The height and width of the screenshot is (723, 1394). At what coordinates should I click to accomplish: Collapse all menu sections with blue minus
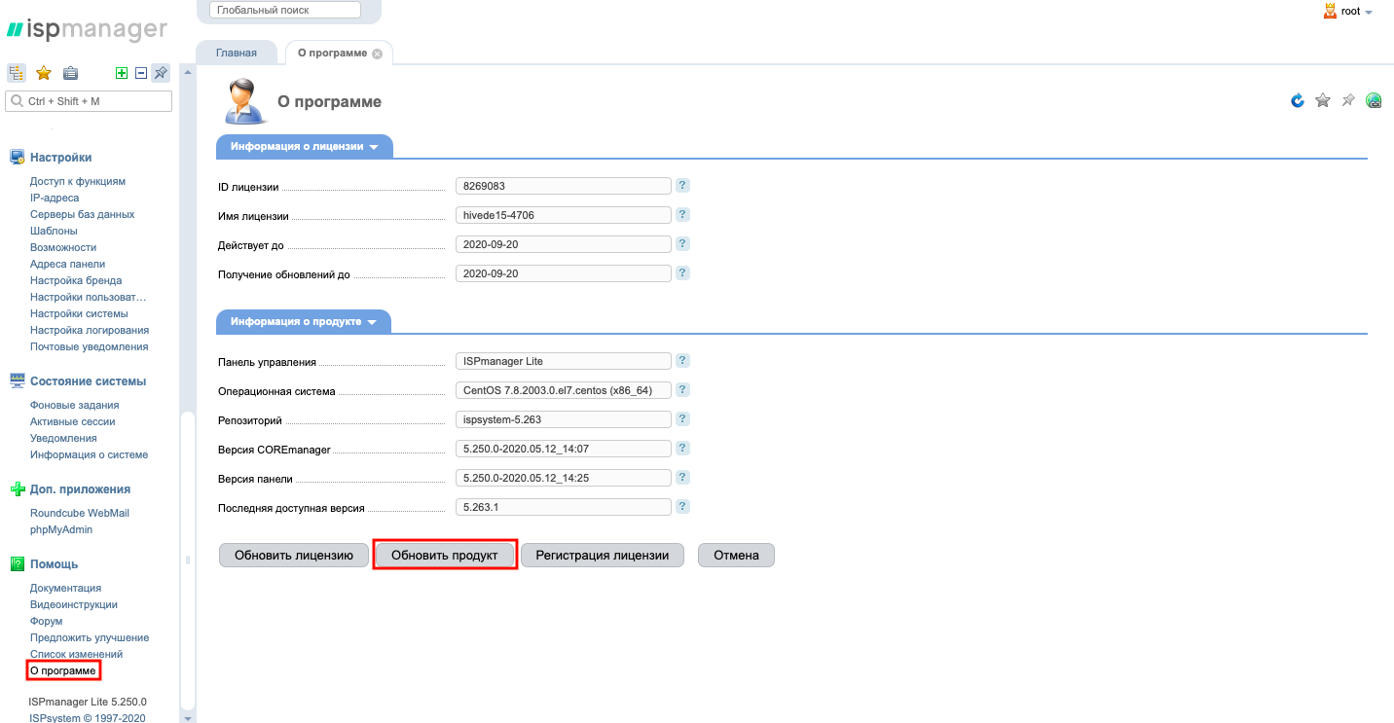[x=141, y=73]
